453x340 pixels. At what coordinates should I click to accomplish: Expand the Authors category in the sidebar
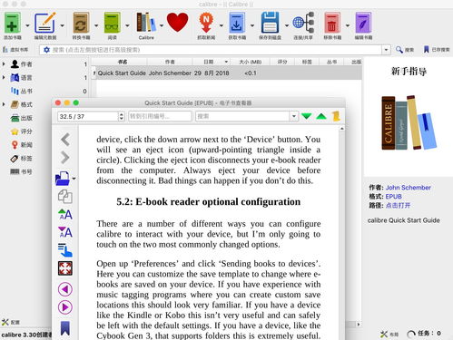(4, 64)
